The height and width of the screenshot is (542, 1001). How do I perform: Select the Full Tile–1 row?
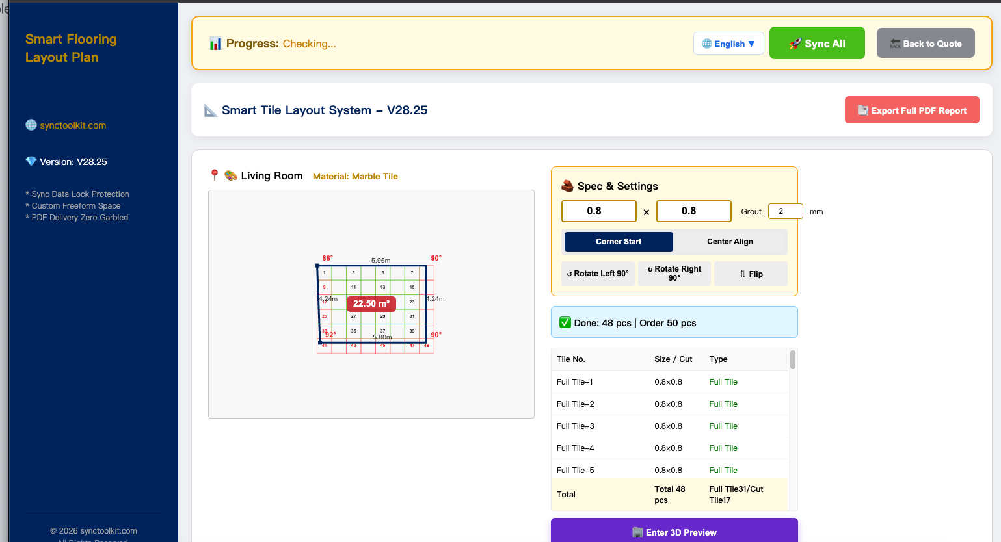tap(669, 382)
